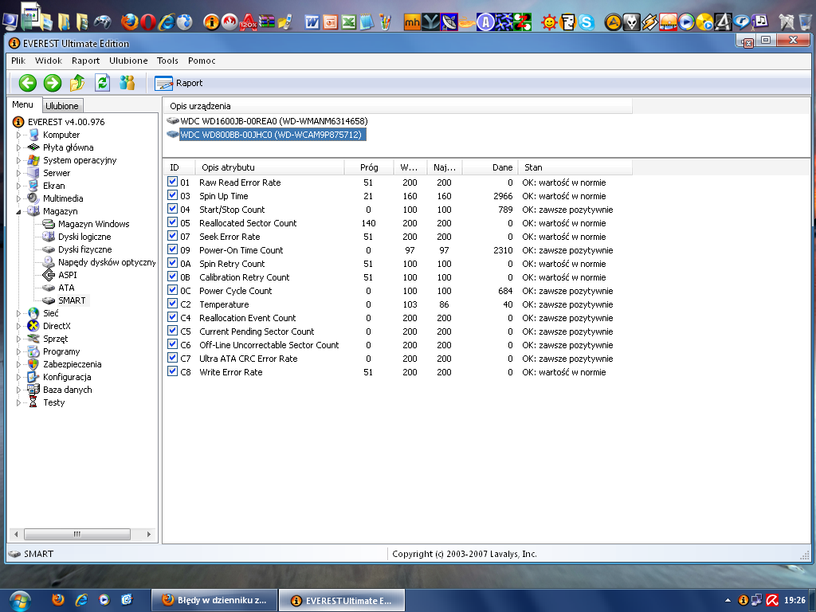Open the Ulubione menu in menu bar

point(128,61)
